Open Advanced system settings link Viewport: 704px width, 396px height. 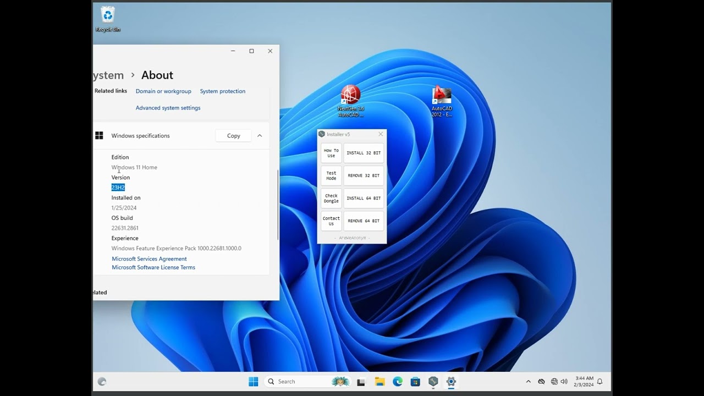click(168, 108)
